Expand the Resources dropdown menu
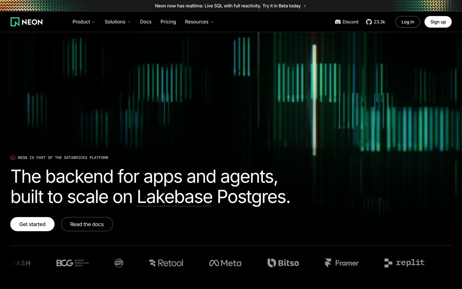The image size is (462, 289). (x=199, y=22)
